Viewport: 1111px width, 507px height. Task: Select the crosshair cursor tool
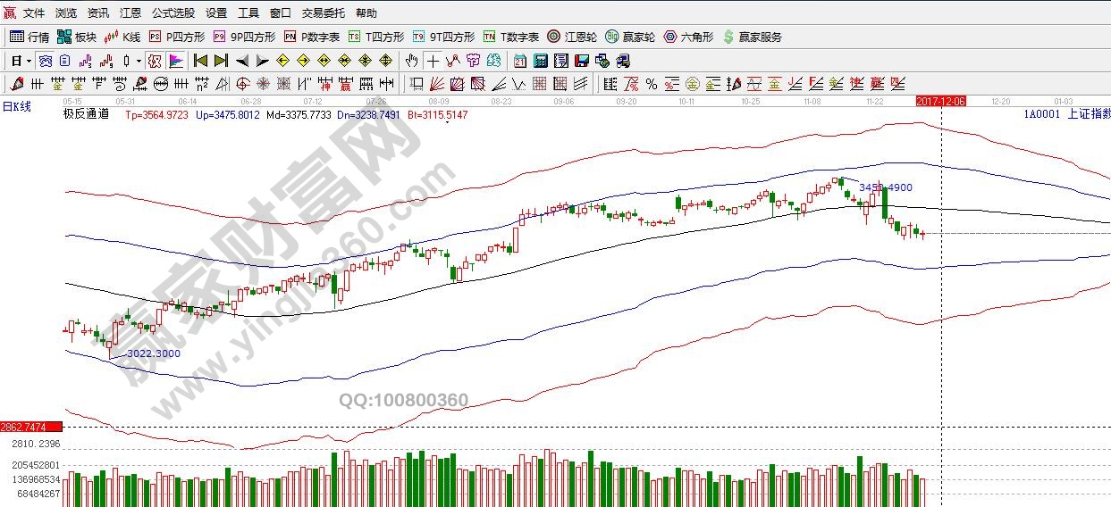pyautogui.click(x=433, y=61)
